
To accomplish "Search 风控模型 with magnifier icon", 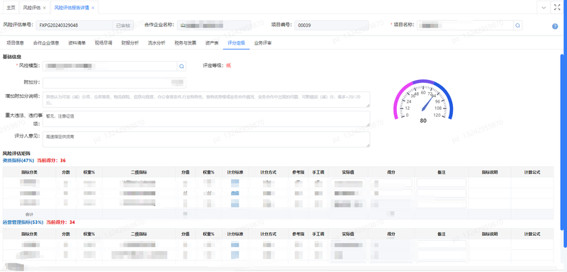I will point(181,66).
